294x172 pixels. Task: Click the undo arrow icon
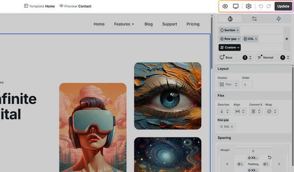point(261,6)
